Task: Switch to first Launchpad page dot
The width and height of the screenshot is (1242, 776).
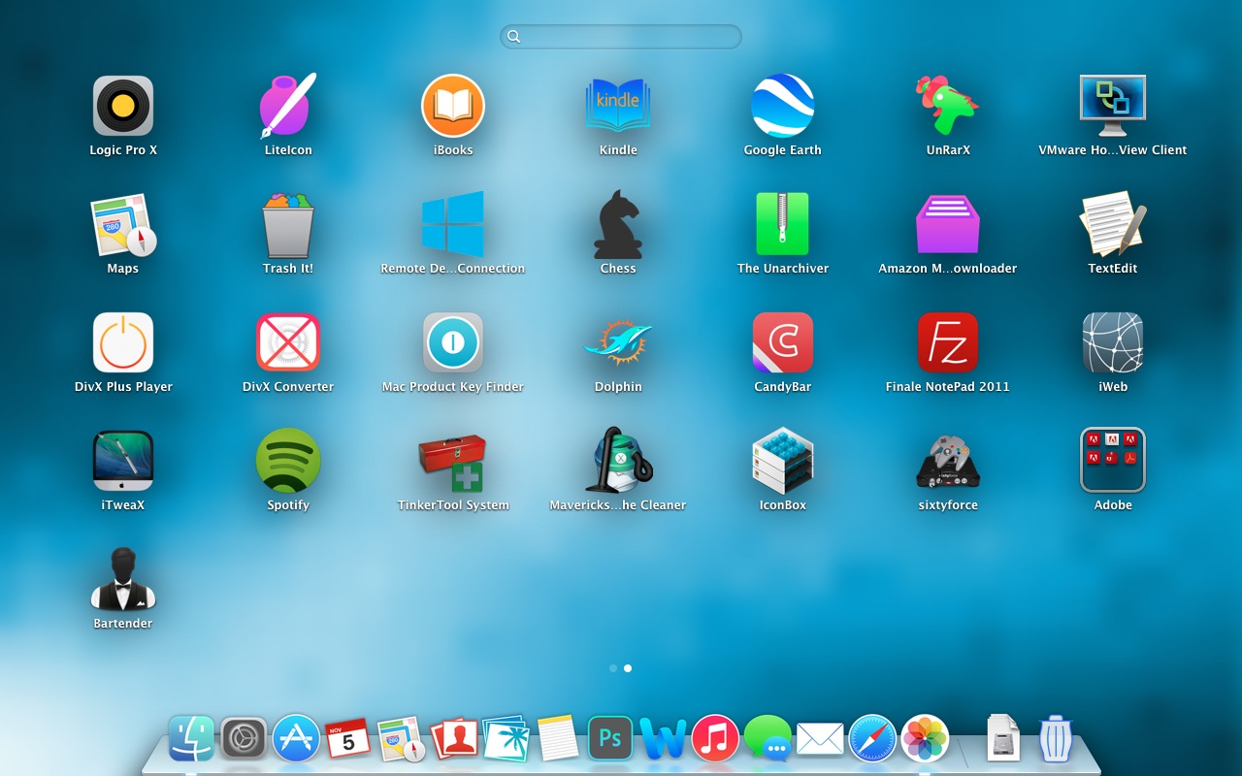Action: 613,668
